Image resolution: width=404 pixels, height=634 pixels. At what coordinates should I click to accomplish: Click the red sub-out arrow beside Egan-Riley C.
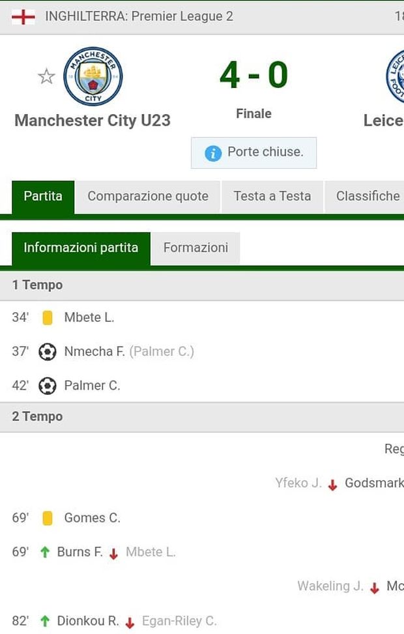(130, 622)
